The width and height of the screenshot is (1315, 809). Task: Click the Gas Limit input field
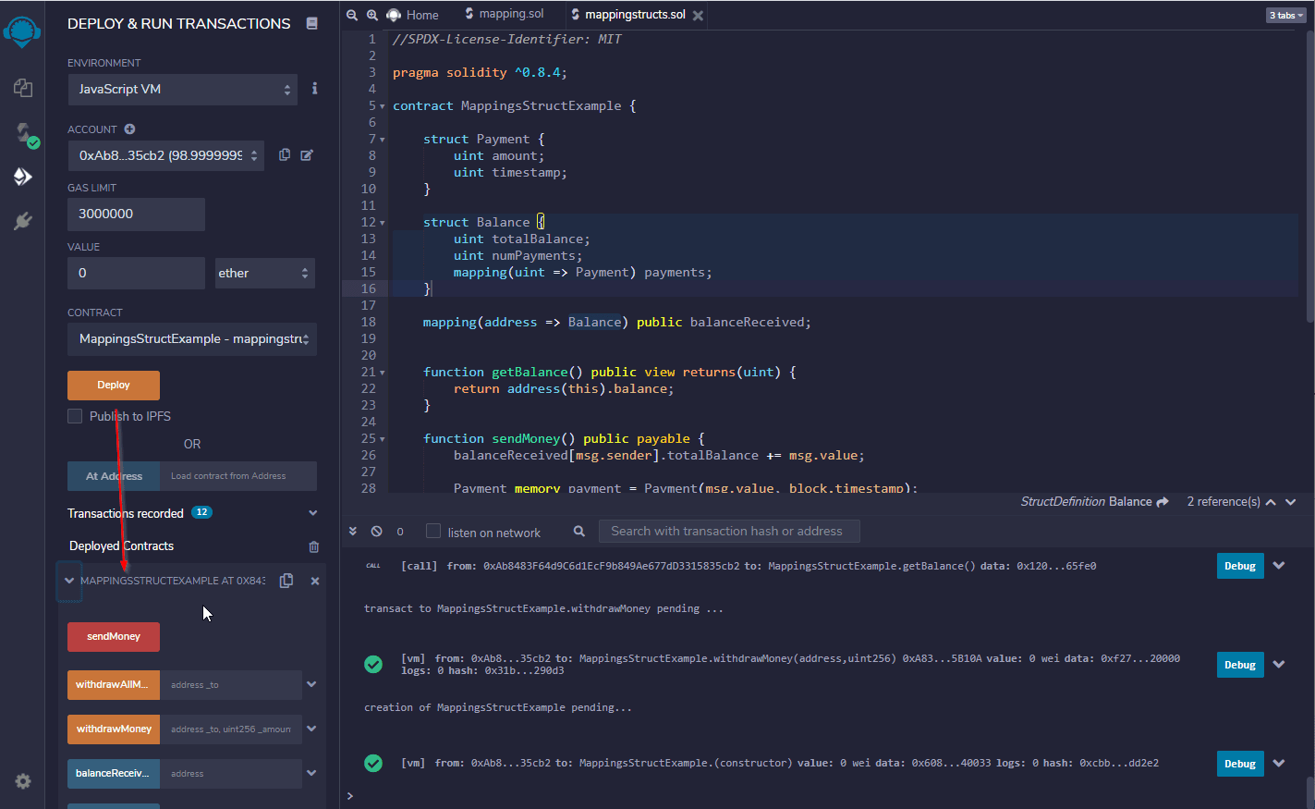click(136, 214)
